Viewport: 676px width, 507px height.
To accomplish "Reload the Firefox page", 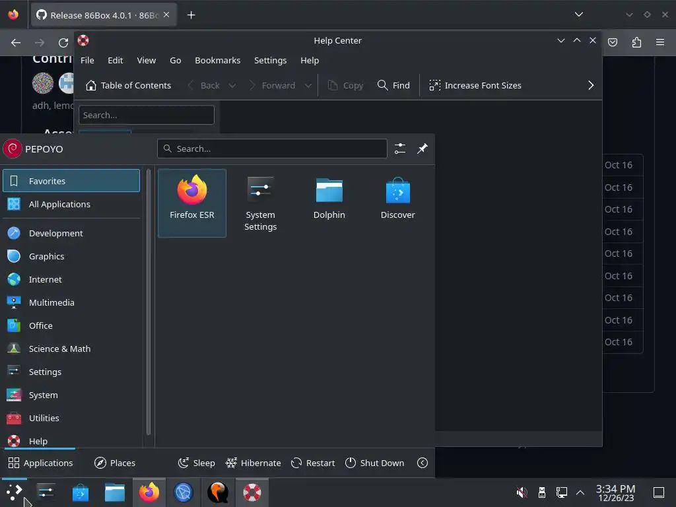I will click(63, 42).
